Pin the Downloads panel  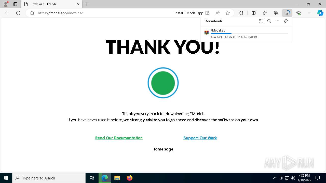pos(286,21)
